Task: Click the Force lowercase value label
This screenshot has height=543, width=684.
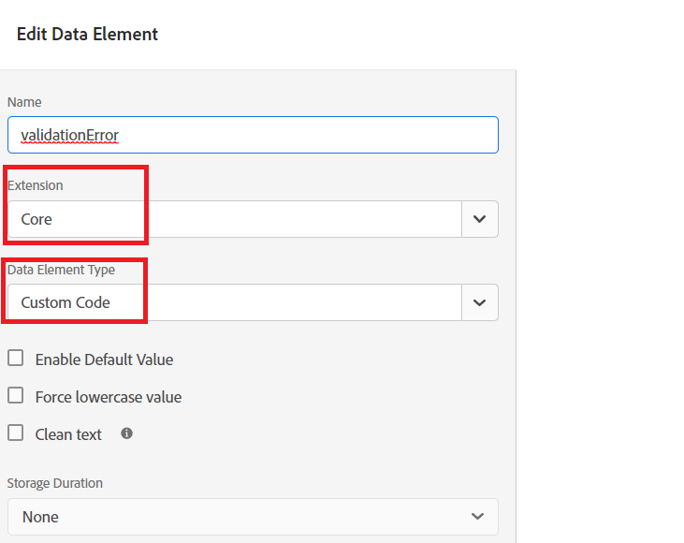Action: [x=109, y=397]
